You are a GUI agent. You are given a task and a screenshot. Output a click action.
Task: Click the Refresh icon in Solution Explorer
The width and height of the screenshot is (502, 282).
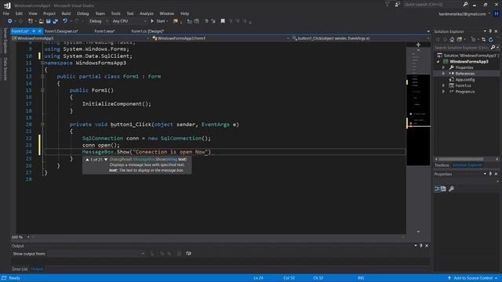point(490,40)
